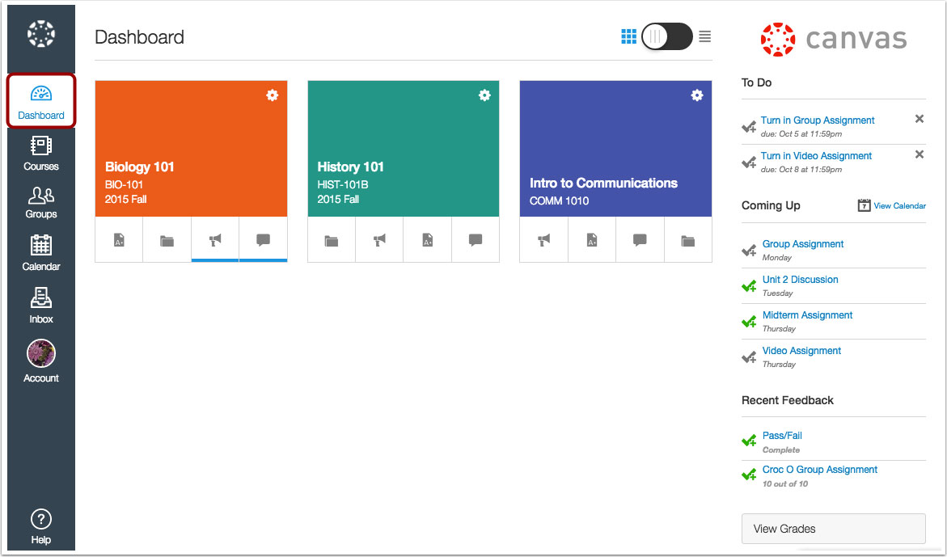Viewport: 947px width, 557px height.
Task: Open Discussions on the History 101 card
Action: (475, 239)
